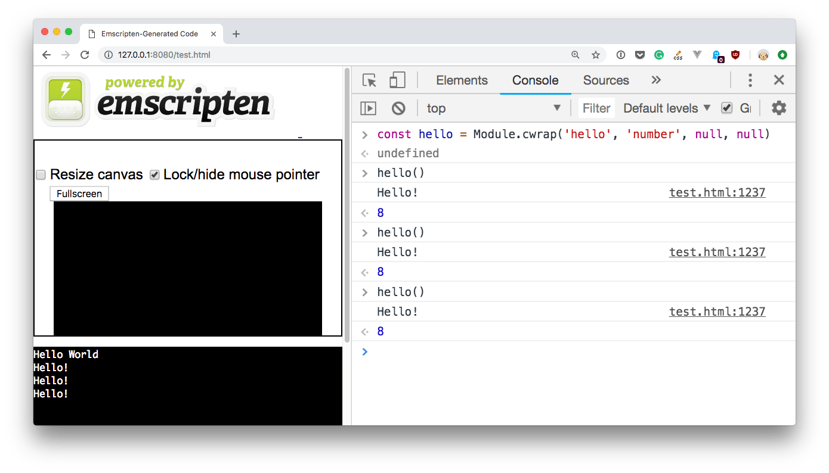The width and height of the screenshot is (829, 473).
Task: Reload the page
Action: (85, 55)
